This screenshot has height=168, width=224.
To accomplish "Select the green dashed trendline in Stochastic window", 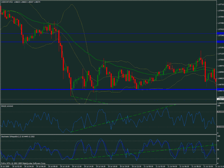I will [144, 152].
